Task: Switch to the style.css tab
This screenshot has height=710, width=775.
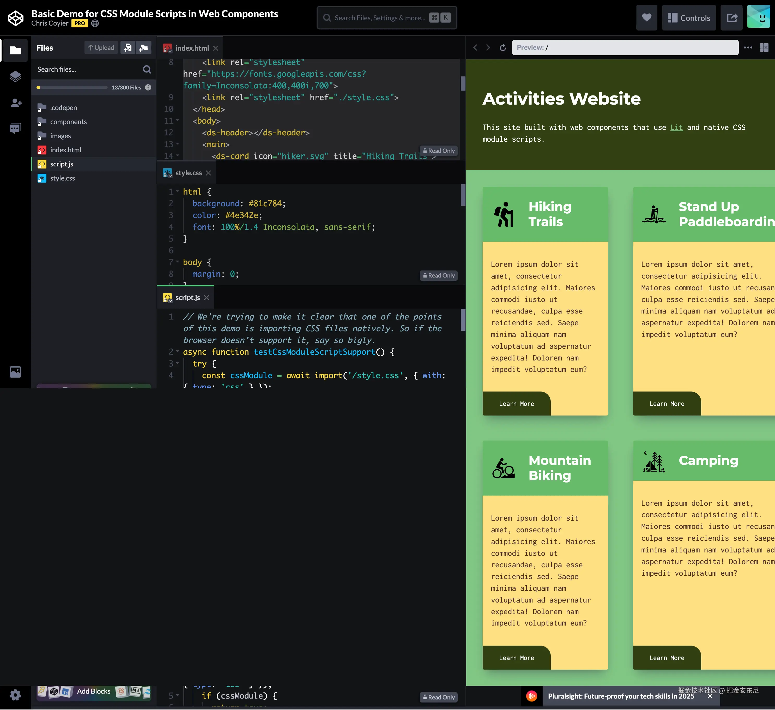Action: pos(188,173)
